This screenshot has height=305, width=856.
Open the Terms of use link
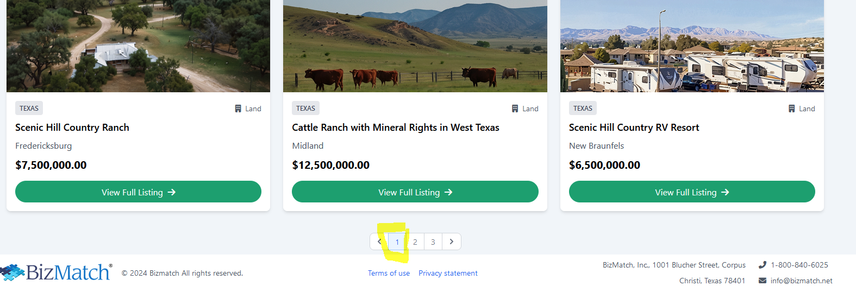pyautogui.click(x=389, y=273)
